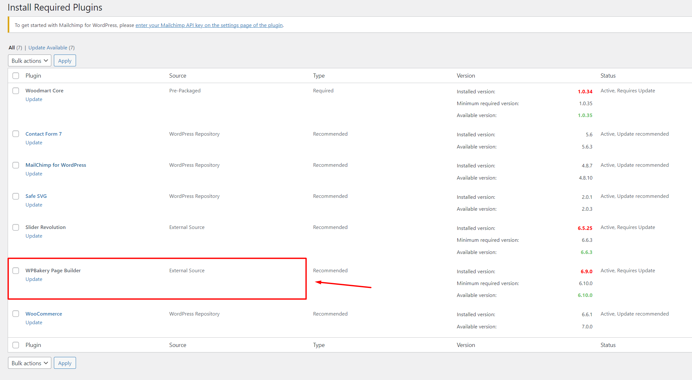
Task: Click MailChimp available version 4.8.10
Action: coord(586,178)
